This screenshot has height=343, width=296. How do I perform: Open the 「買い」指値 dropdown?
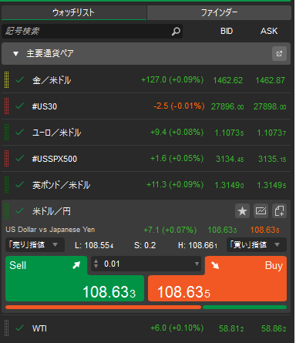[x=257, y=245]
